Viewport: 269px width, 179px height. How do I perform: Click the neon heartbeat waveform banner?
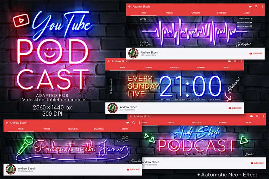click(x=195, y=32)
